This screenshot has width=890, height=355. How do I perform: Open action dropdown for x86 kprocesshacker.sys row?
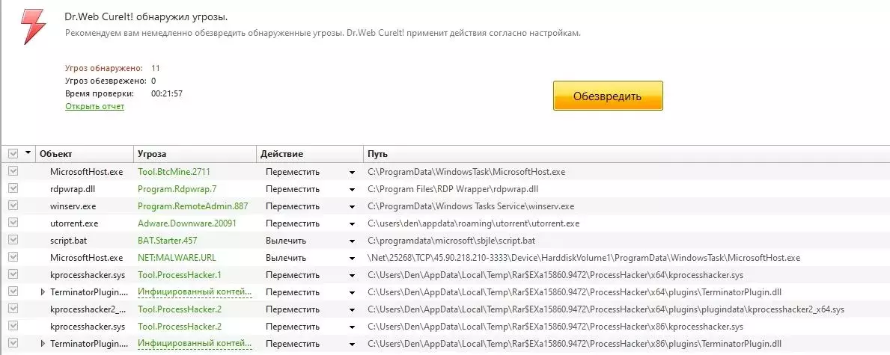353,327
